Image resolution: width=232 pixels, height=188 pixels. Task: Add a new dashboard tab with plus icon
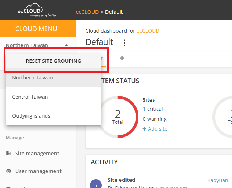click(x=122, y=58)
